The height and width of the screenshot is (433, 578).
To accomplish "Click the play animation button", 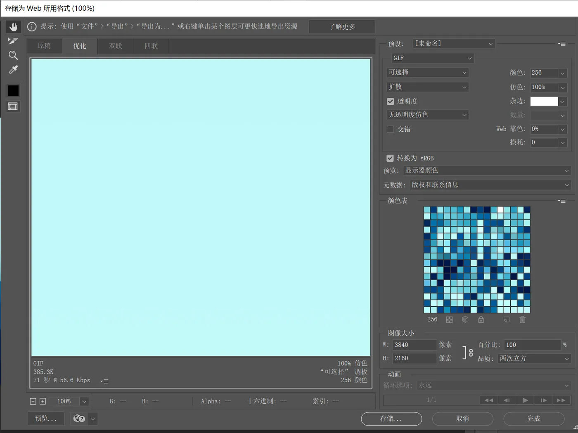I will click(525, 400).
